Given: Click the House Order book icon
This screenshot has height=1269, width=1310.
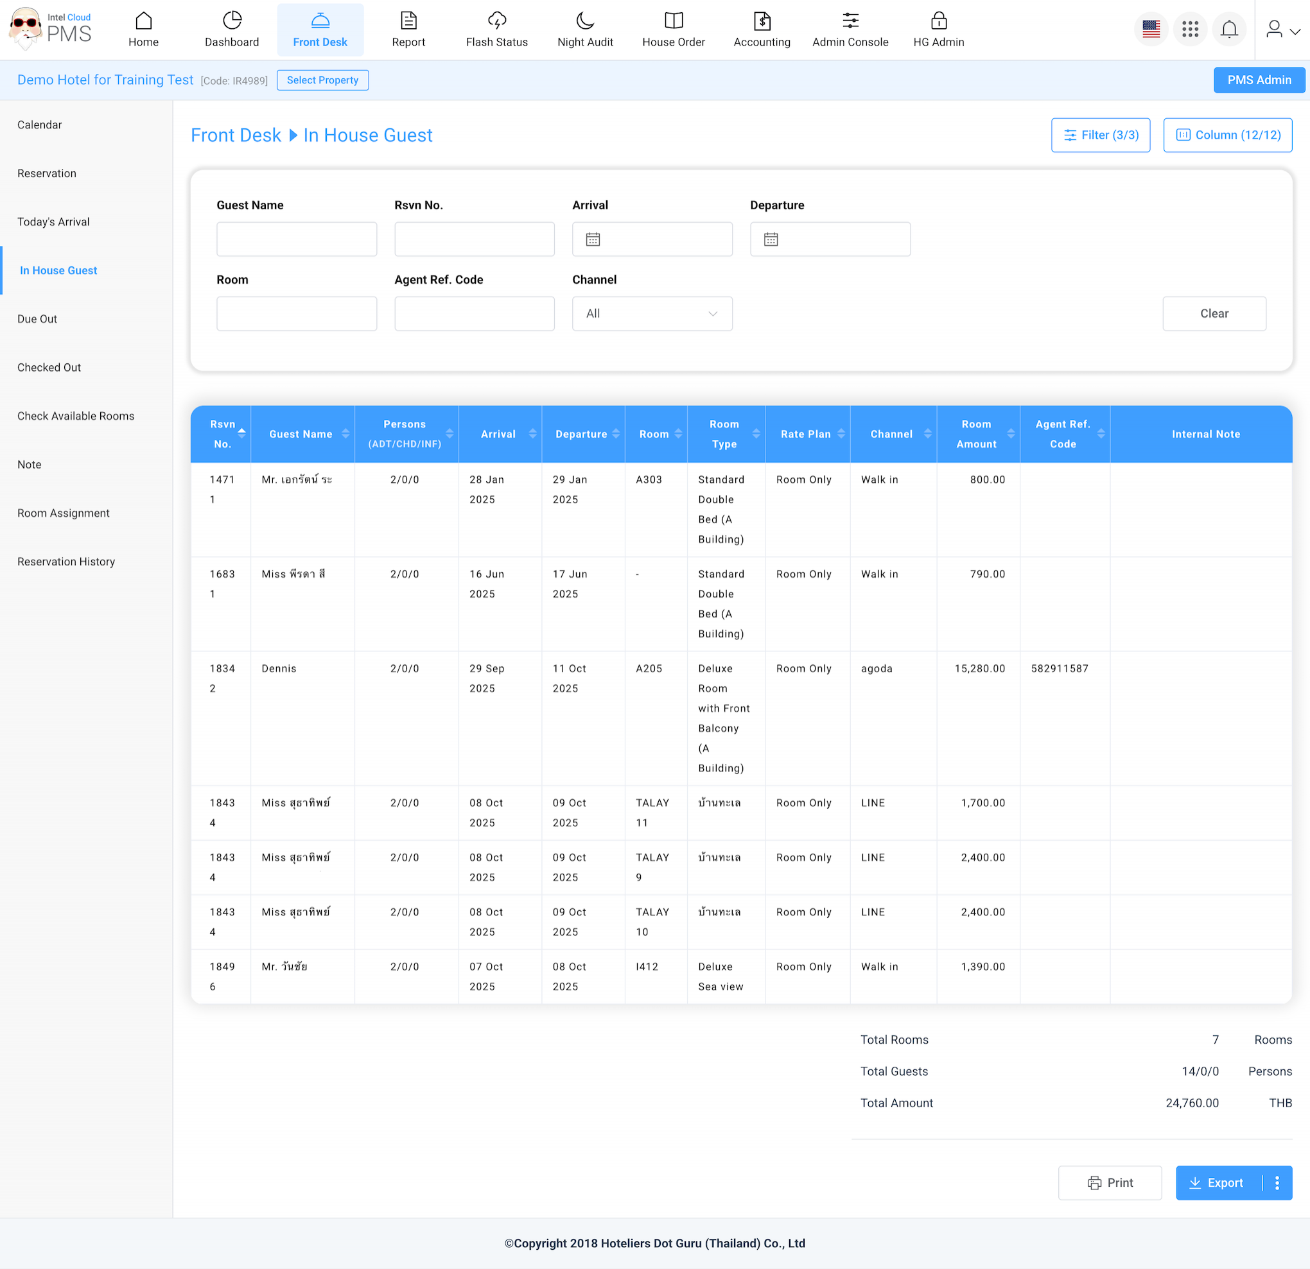Looking at the screenshot, I should [673, 21].
